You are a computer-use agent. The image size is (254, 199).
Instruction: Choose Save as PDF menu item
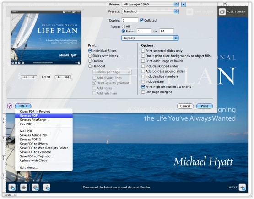44,116
